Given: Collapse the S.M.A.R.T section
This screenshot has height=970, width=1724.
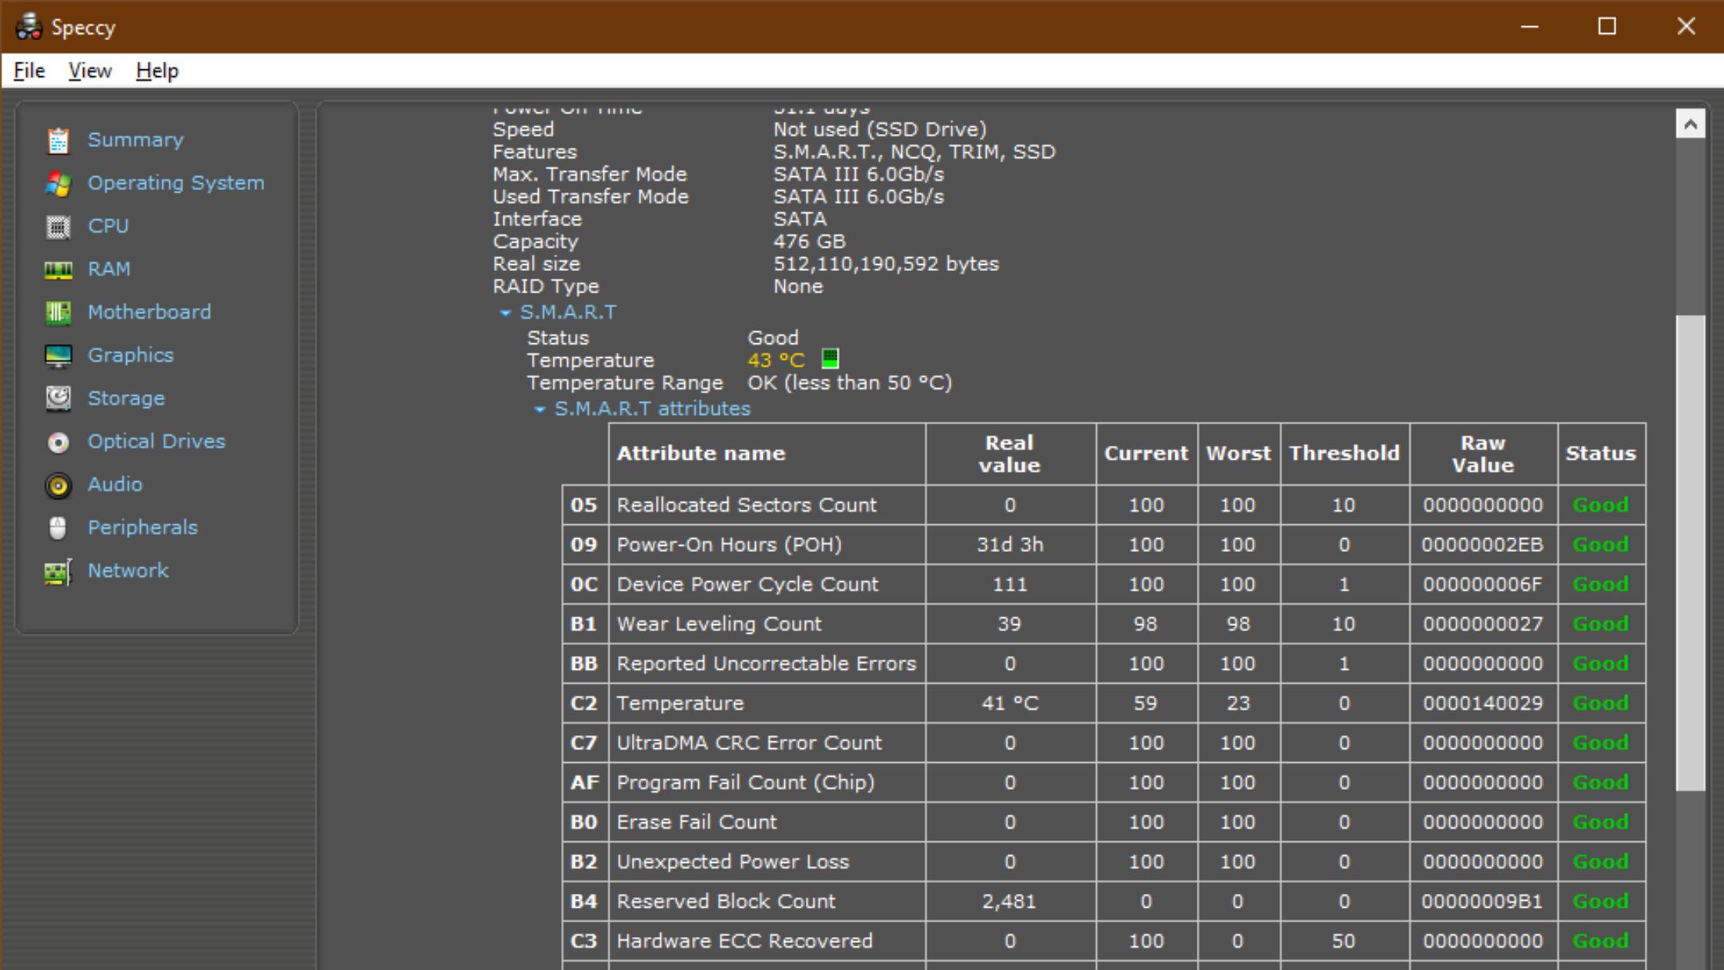Looking at the screenshot, I should click(x=506, y=313).
